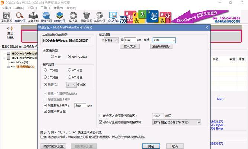Open the custom partition count dropdown
The image size is (248, 149).
[71, 85]
